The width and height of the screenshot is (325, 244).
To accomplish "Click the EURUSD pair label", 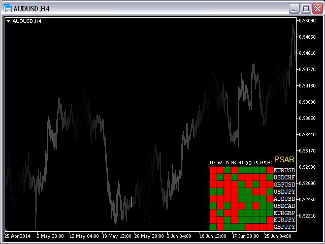I will [x=284, y=170].
